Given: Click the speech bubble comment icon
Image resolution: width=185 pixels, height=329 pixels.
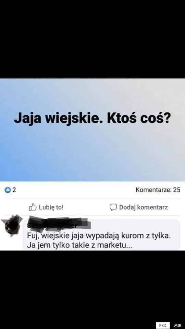Looking at the screenshot, I should pyautogui.click(x=113, y=207).
